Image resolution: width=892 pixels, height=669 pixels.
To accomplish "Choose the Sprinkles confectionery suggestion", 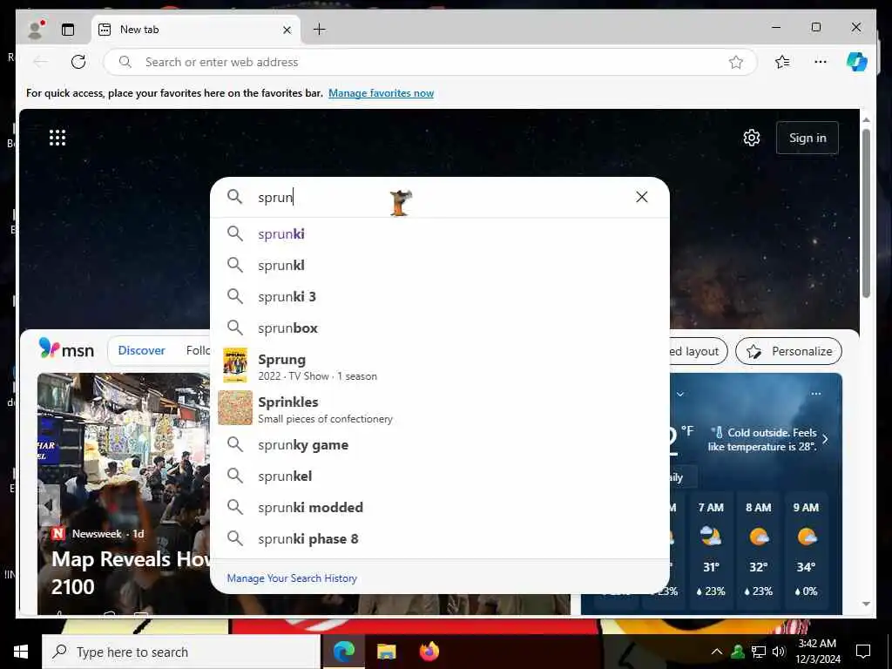I will point(439,409).
